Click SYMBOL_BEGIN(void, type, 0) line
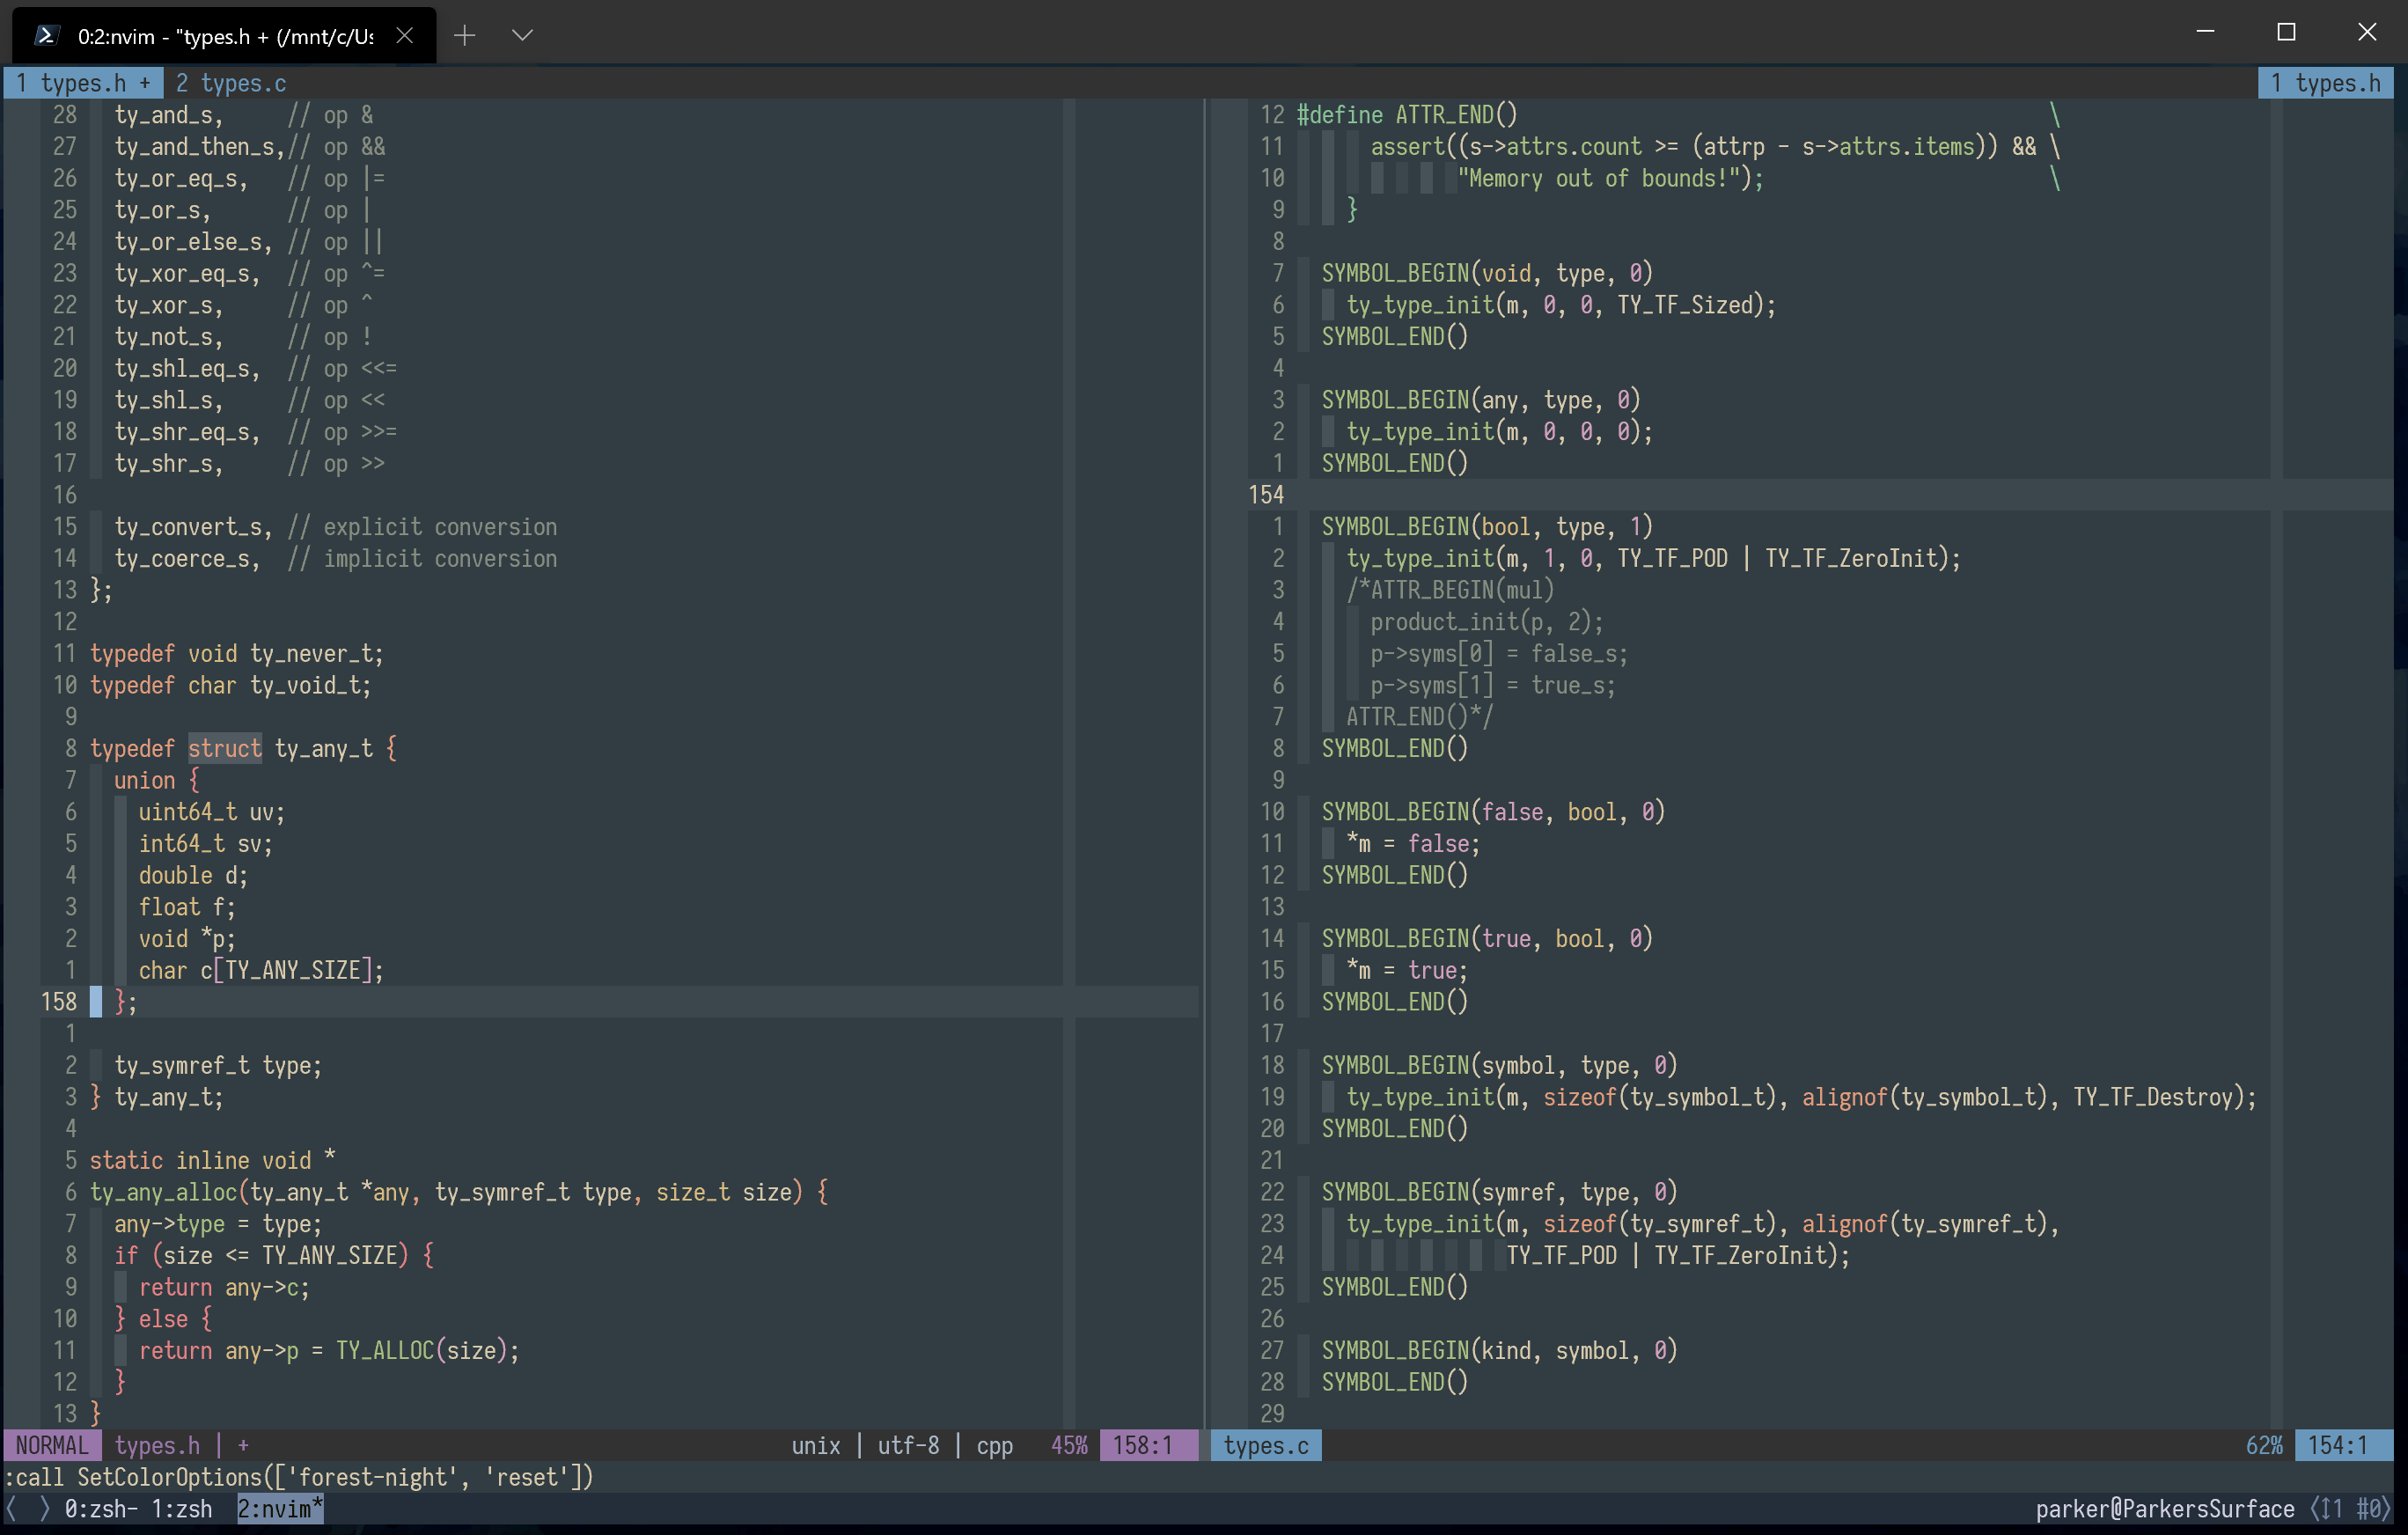The image size is (2408, 1535). coord(1487,273)
